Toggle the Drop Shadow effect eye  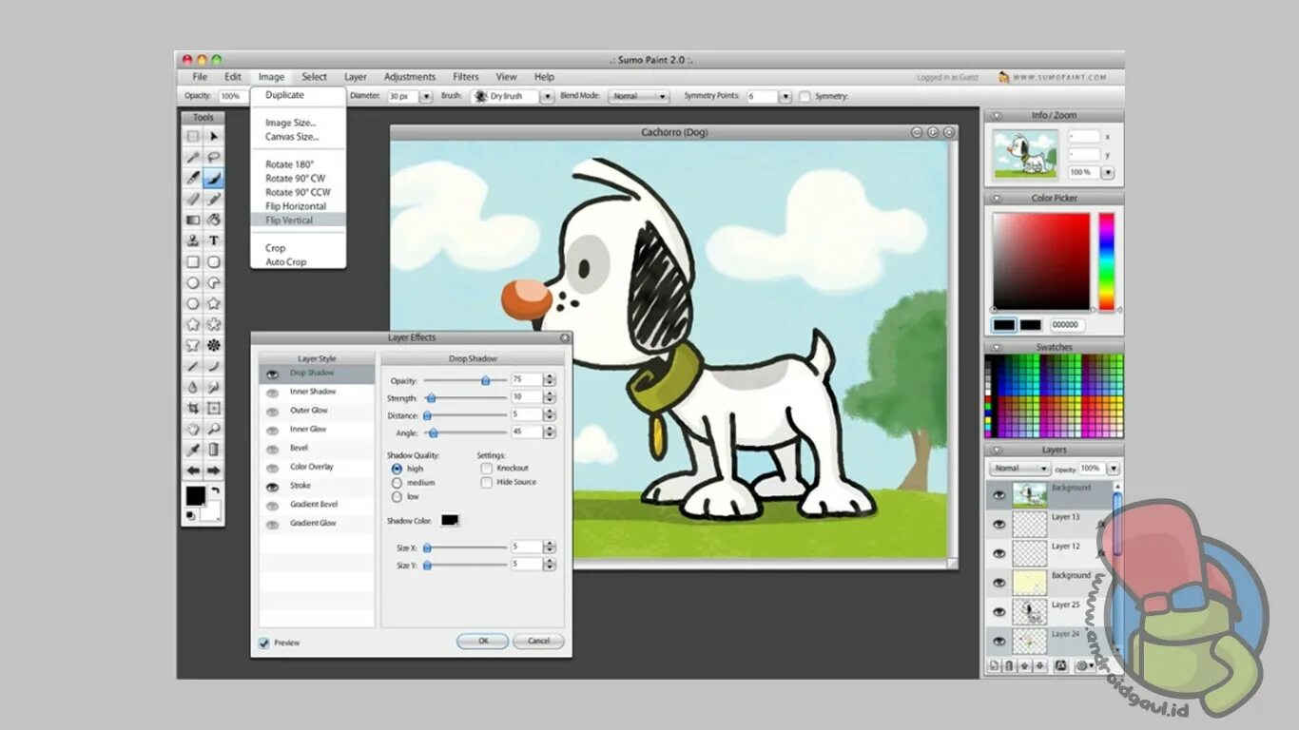(273, 374)
